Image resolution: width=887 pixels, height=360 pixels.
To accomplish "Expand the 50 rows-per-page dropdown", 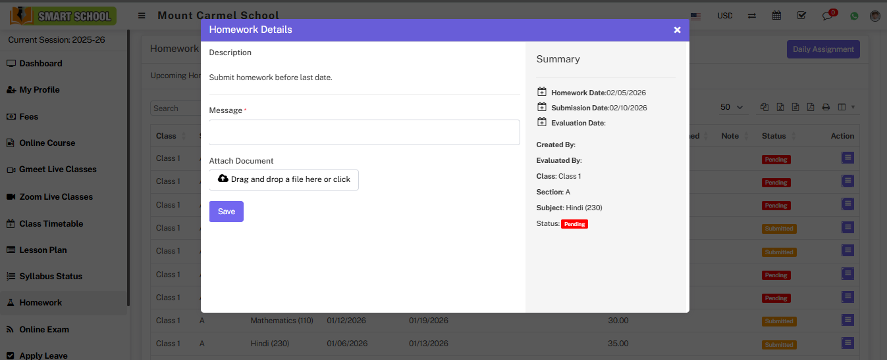I will 732,107.
